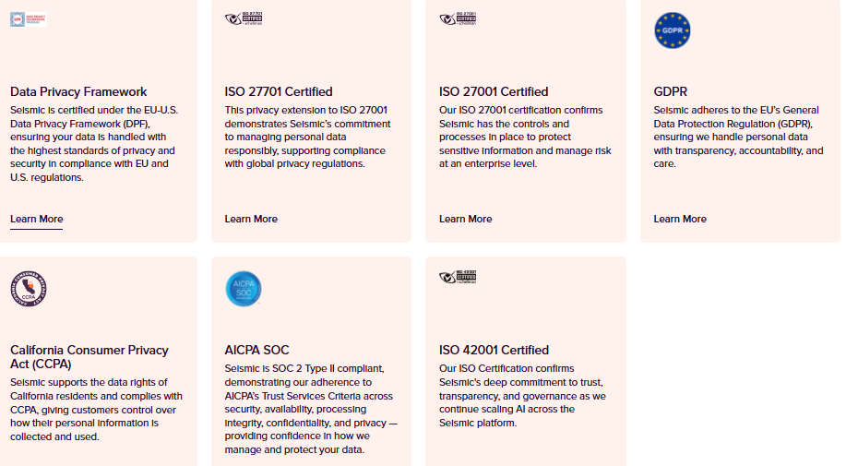Select the AICPA SOC card heading
The image size is (846, 466).
pos(256,350)
